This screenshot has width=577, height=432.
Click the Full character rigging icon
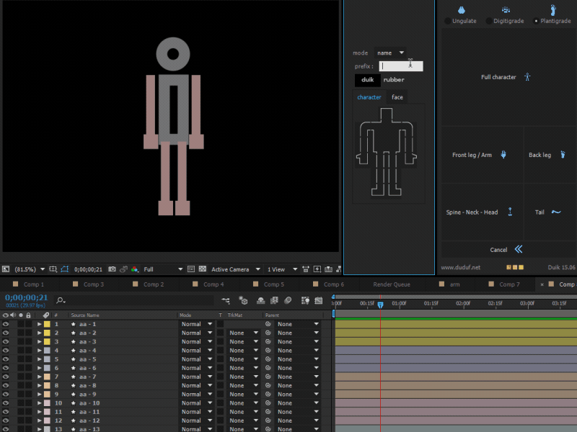point(527,77)
